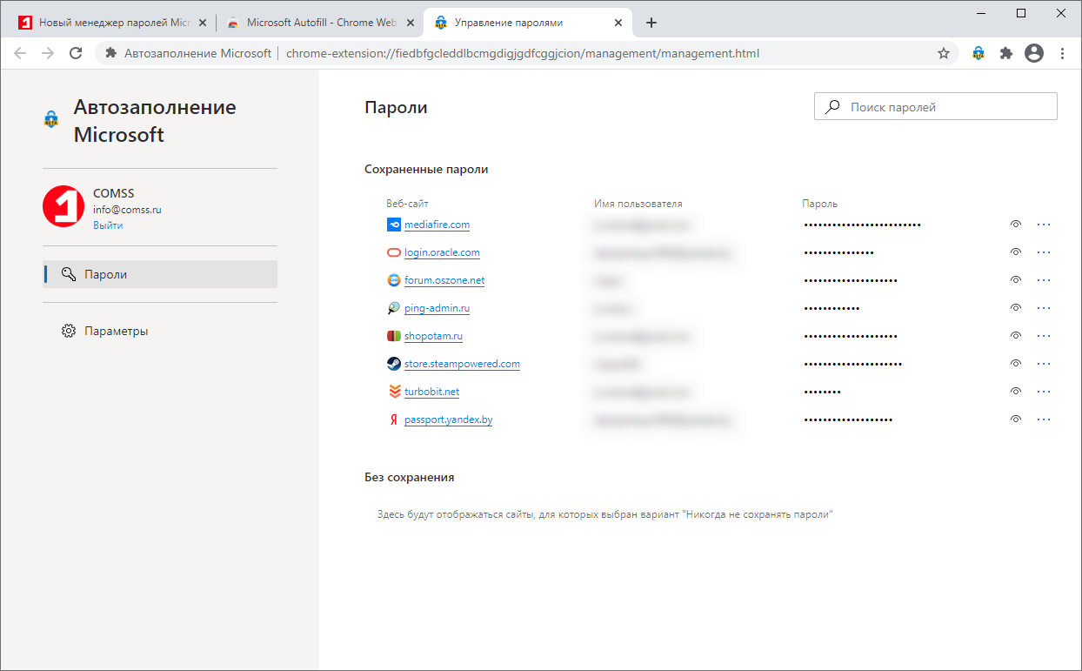The image size is (1082, 671).
Task: Toggle password visibility for forum.oszone.net
Action: pyautogui.click(x=1015, y=280)
